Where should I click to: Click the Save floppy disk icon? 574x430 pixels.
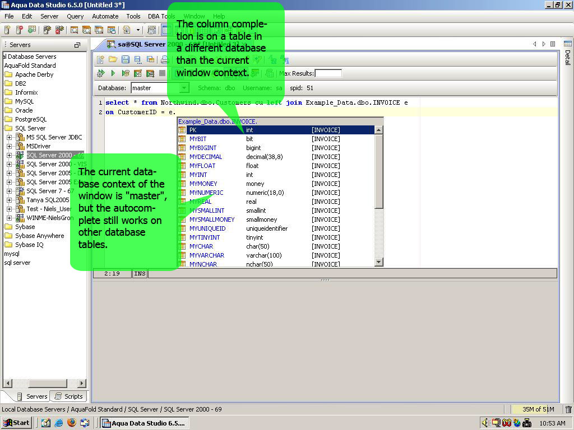[126, 59]
